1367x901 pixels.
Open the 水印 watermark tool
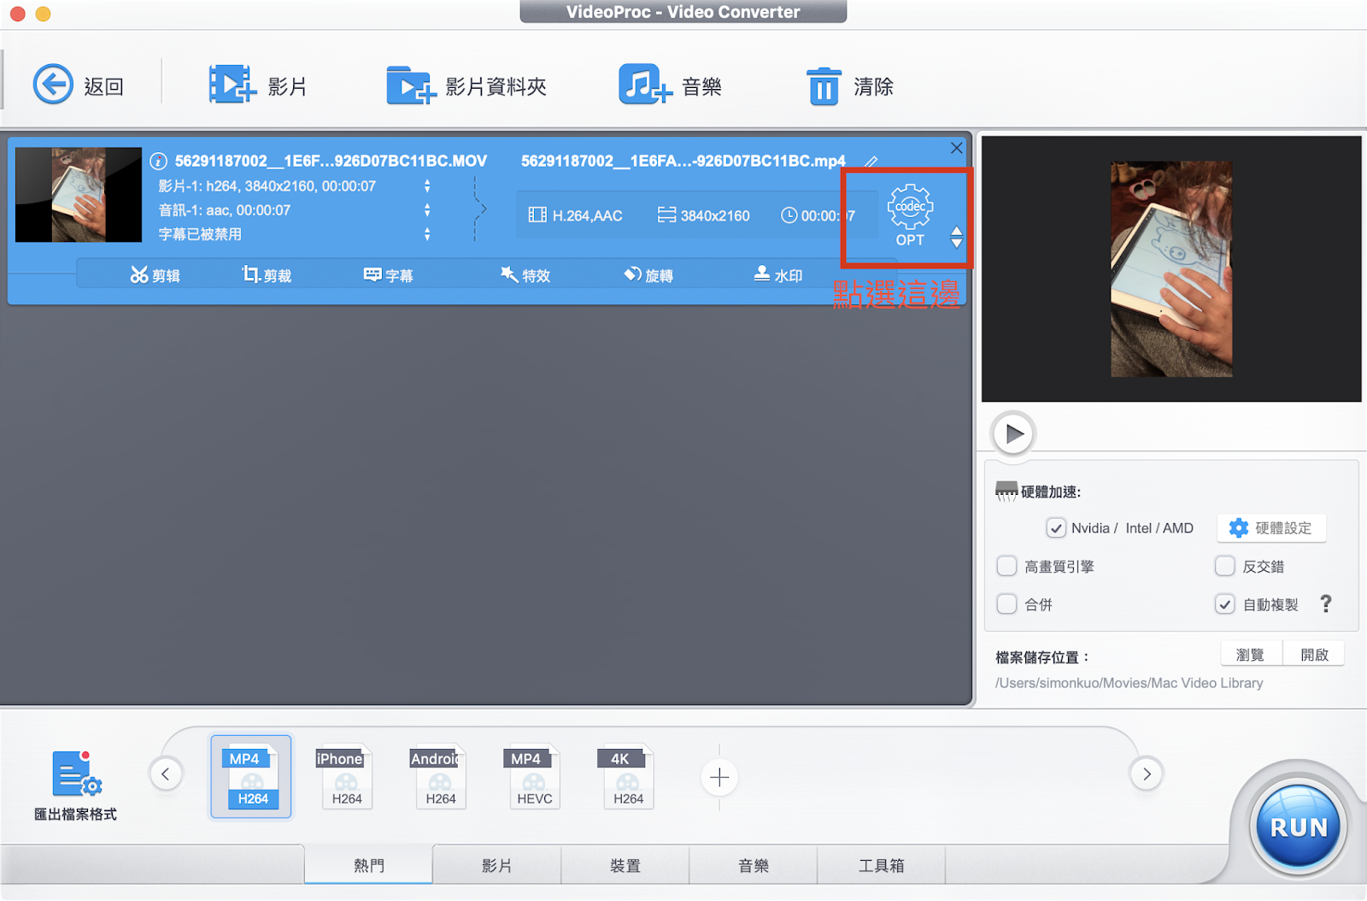pos(778,274)
